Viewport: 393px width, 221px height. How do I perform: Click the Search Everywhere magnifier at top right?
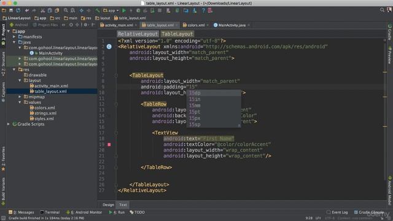coord(382,10)
